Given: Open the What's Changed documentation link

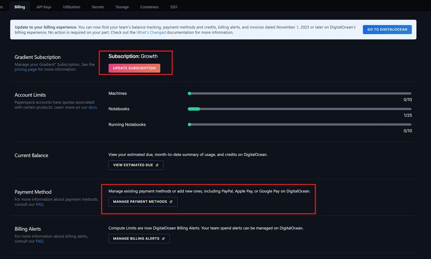Looking at the screenshot, I should tap(151, 32).
